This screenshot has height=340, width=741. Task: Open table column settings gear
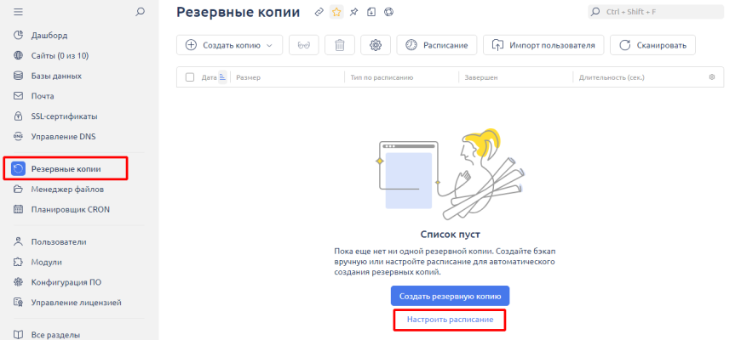coord(712,77)
